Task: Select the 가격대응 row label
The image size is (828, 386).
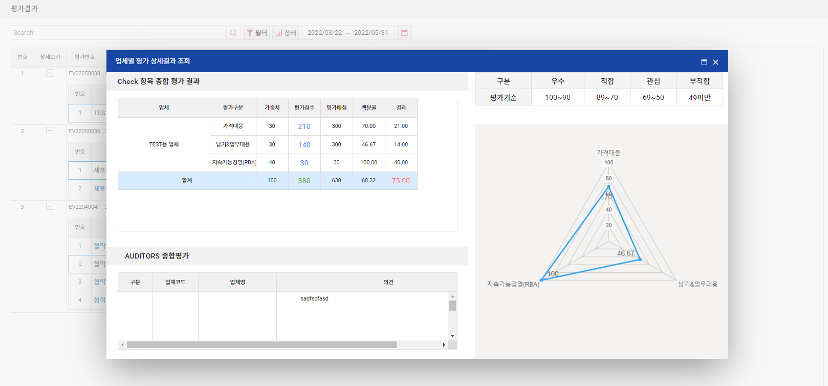Action: pyautogui.click(x=233, y=126)
